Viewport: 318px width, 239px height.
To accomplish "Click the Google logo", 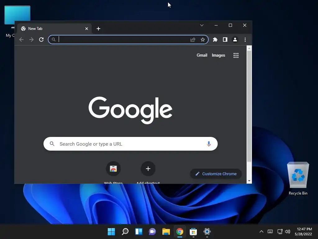I will pyautogui.click(x=130, y=110).
